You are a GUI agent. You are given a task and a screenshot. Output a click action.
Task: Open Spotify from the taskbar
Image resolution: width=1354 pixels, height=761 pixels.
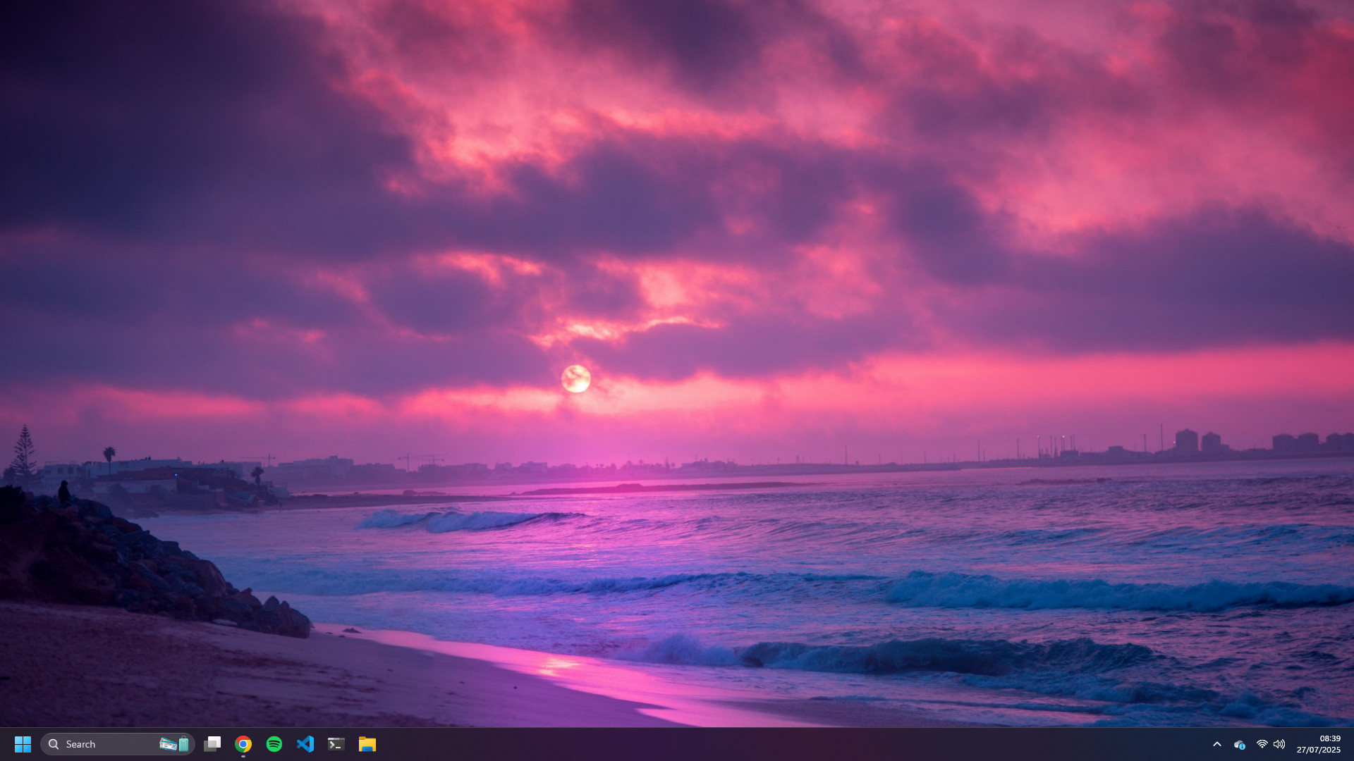pyautogui.click(x=274, y=744)
